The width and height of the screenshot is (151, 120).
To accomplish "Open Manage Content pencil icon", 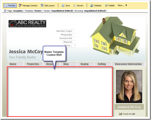I will (20, 6).
